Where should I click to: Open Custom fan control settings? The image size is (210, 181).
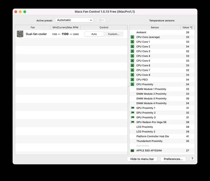114,34
